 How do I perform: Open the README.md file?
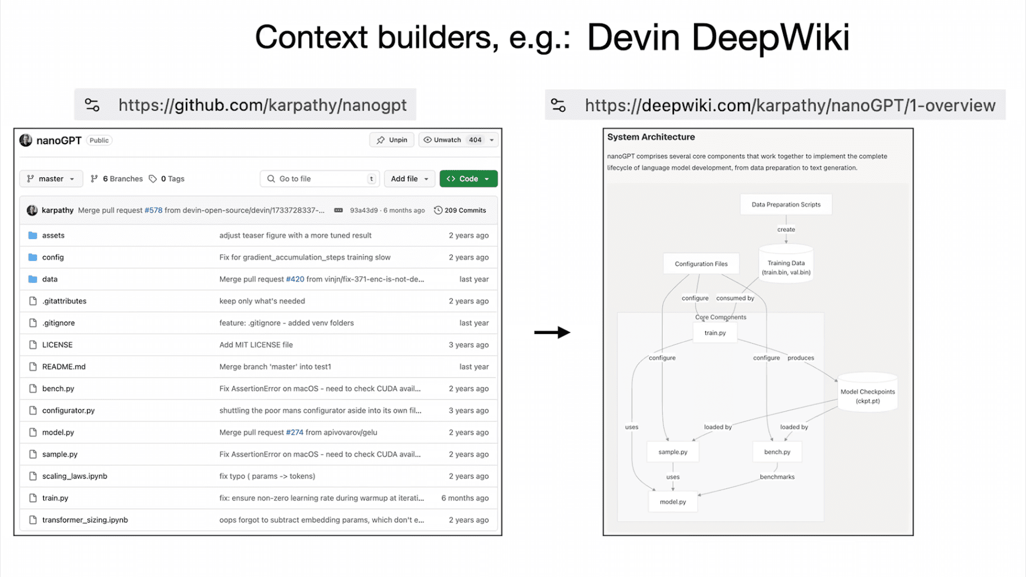[64, 367]
